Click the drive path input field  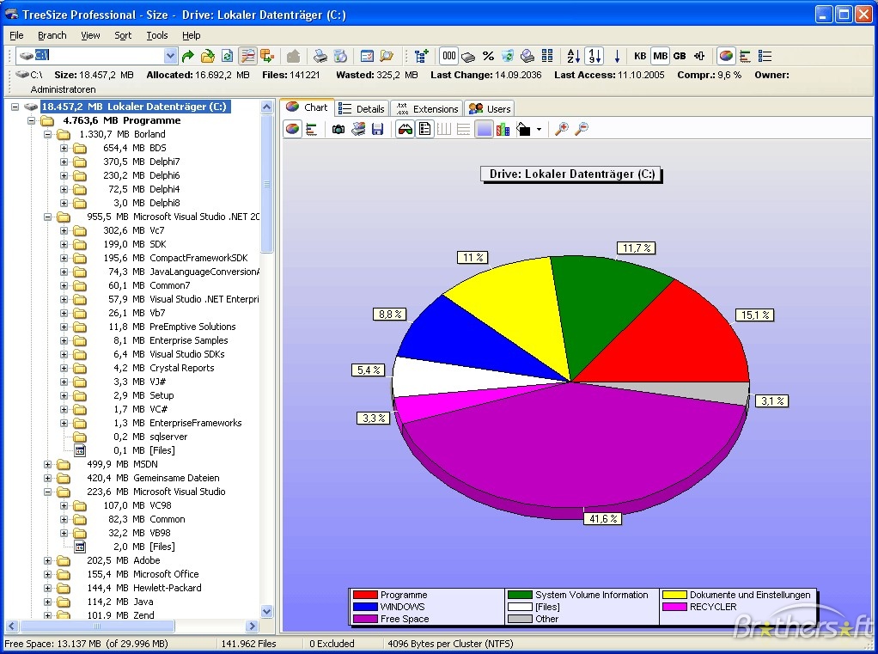click(x=99, y=56)
